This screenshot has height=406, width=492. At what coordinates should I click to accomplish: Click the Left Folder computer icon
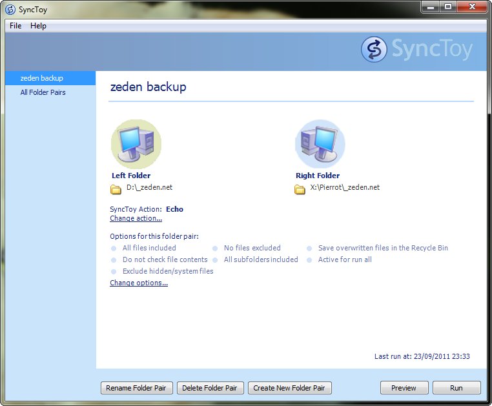click(x=136, y=144)
